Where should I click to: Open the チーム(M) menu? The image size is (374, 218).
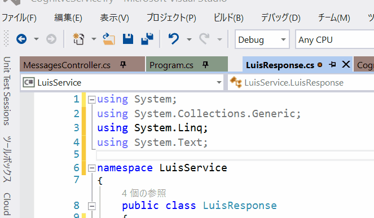(334, 18)
